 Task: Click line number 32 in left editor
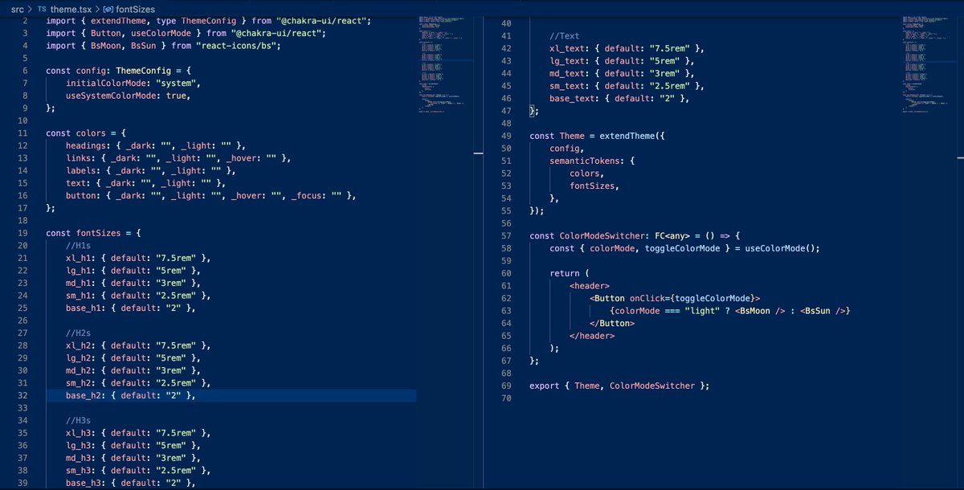[23, 396]
